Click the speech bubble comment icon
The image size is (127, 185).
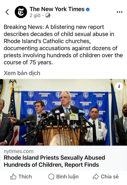(51, 177)
